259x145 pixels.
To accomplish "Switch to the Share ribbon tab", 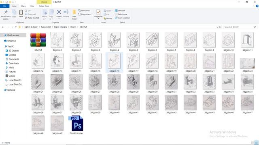I will [23, 6].
